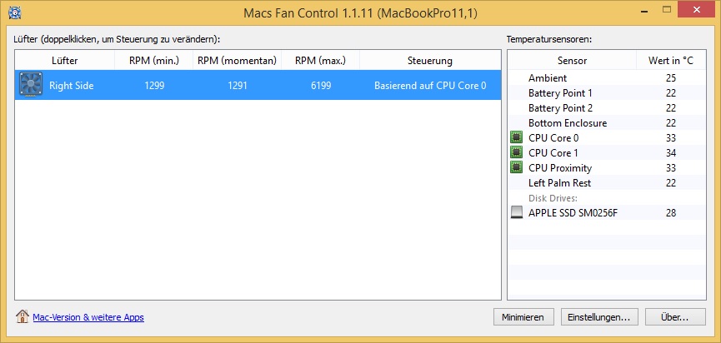The height and width of the screenshot is (343, 721).
Task: Click the Disk Drives: group label
Action: pyautogui.click(x=553, y=198)
